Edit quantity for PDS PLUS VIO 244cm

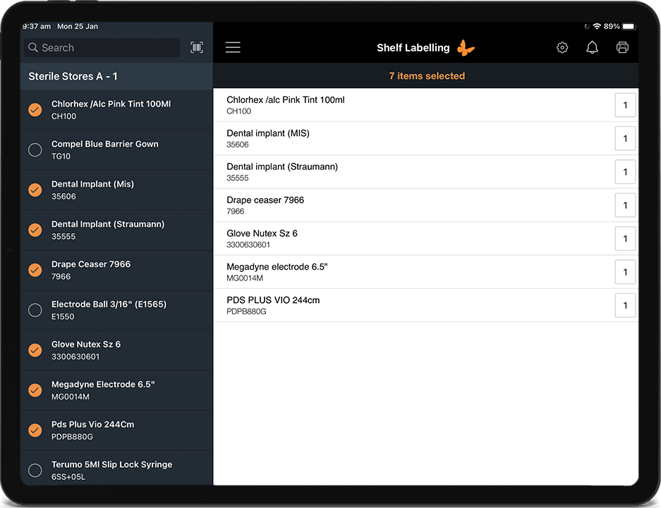625,306
